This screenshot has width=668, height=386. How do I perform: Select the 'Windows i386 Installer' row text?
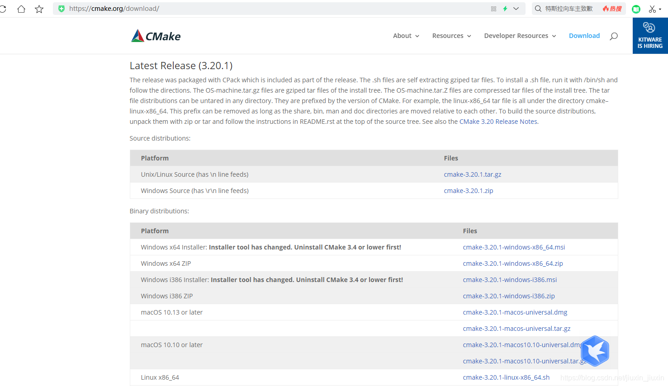(272, 280)
